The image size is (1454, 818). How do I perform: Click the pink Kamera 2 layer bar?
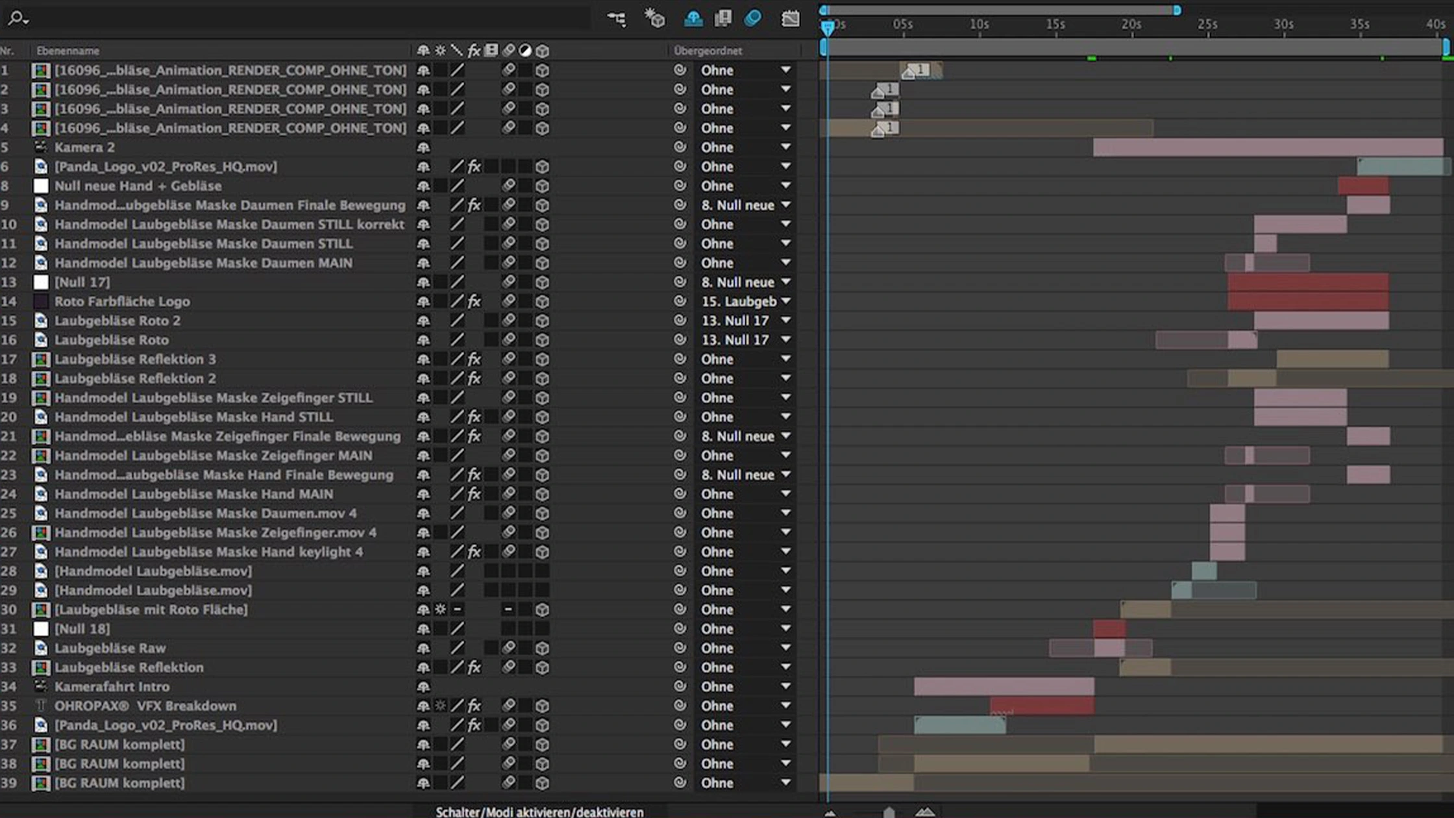[1268, 147]
